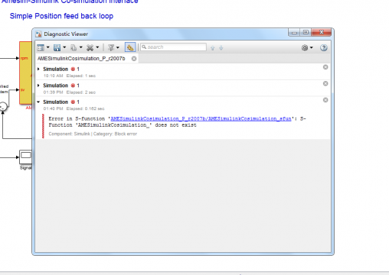Collapse the 01:40 PM Simulation entry

click(x=38, y=102)
